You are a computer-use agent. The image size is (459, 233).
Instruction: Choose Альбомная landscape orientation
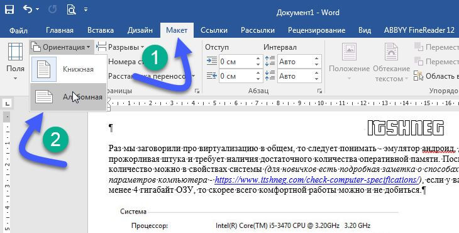(x=68, y=97)
